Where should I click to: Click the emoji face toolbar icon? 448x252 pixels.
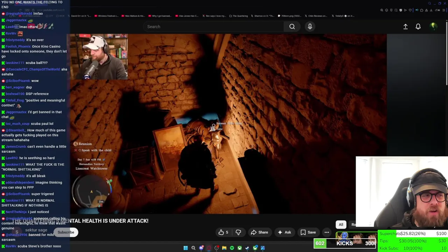coord(386,10)
